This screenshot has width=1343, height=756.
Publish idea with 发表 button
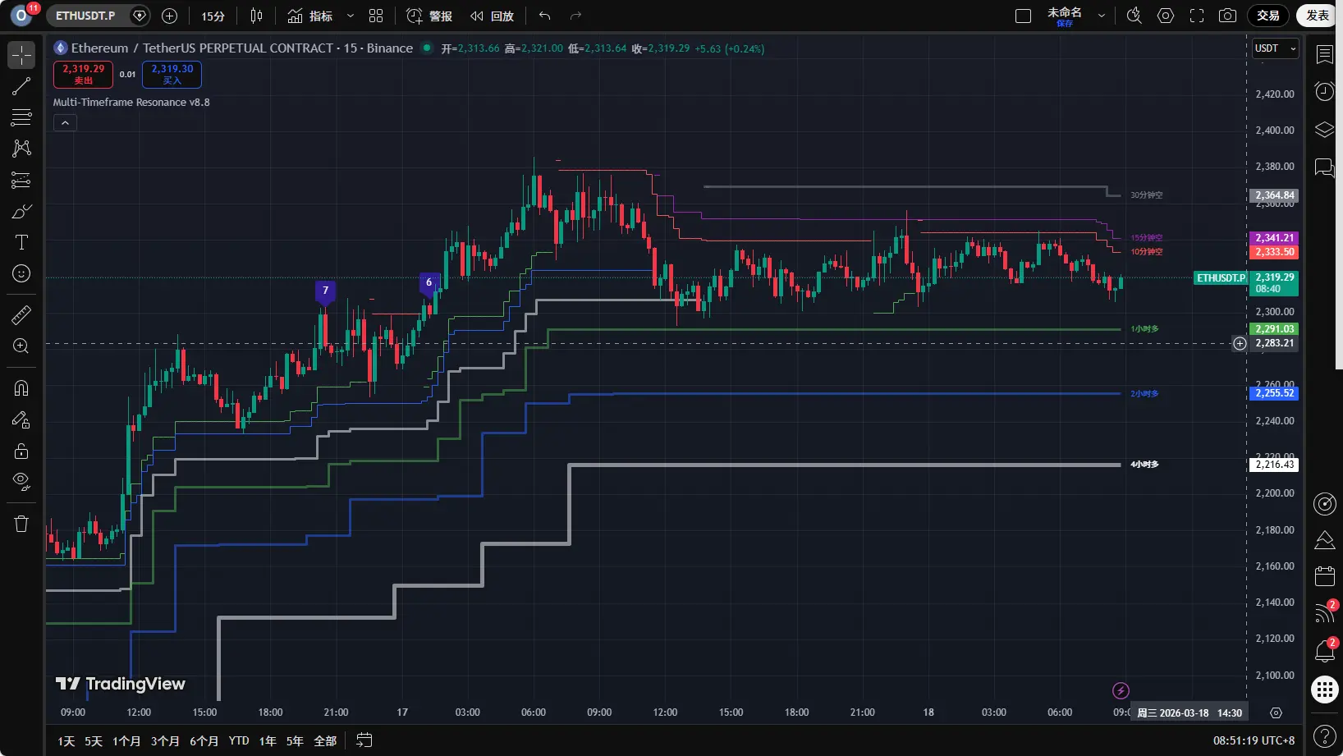point(1317,16)
